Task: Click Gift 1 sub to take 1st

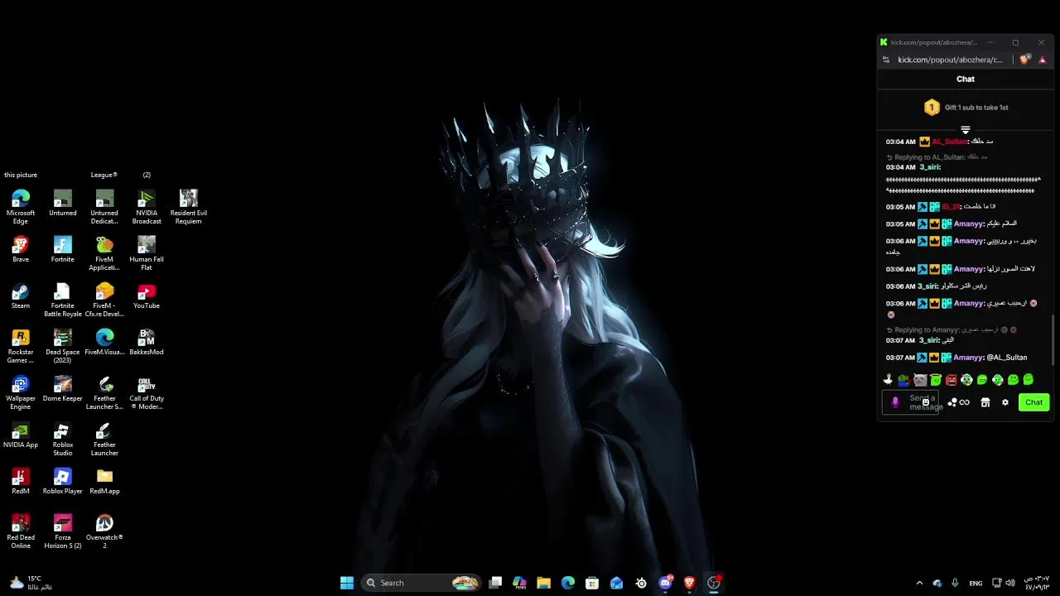Action: [x=966, y=108]
